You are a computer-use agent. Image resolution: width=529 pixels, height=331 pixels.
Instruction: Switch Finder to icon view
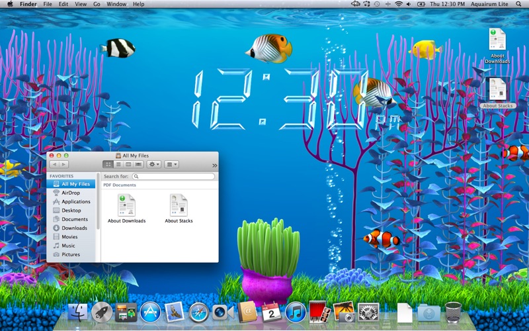pyautogui.click(x=108, y=164)
